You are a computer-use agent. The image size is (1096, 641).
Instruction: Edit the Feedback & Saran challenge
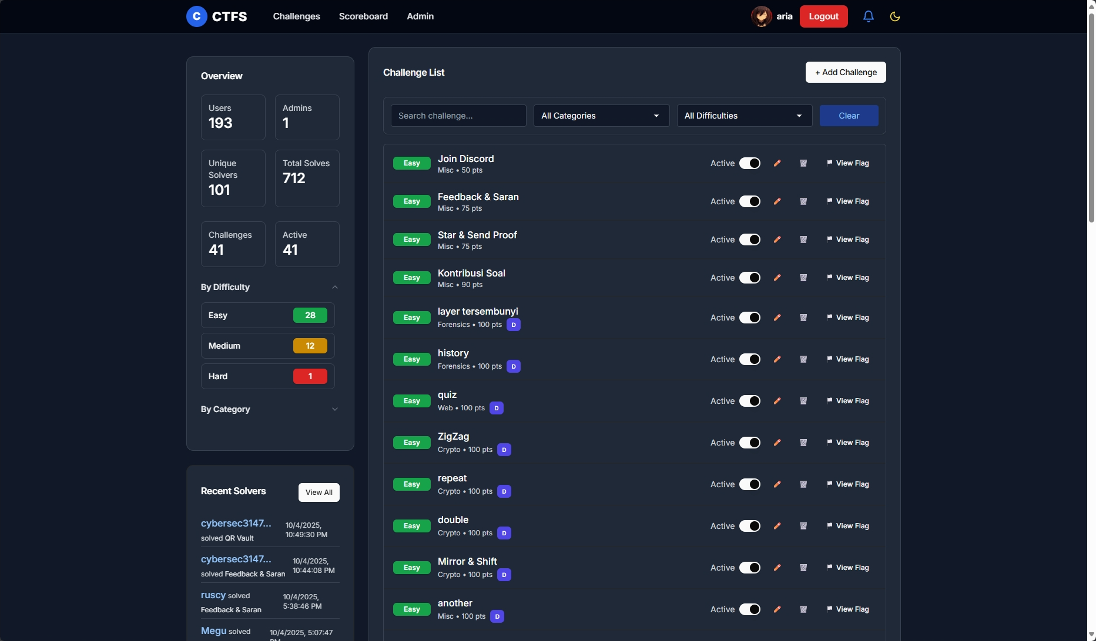tap(777, 201)
